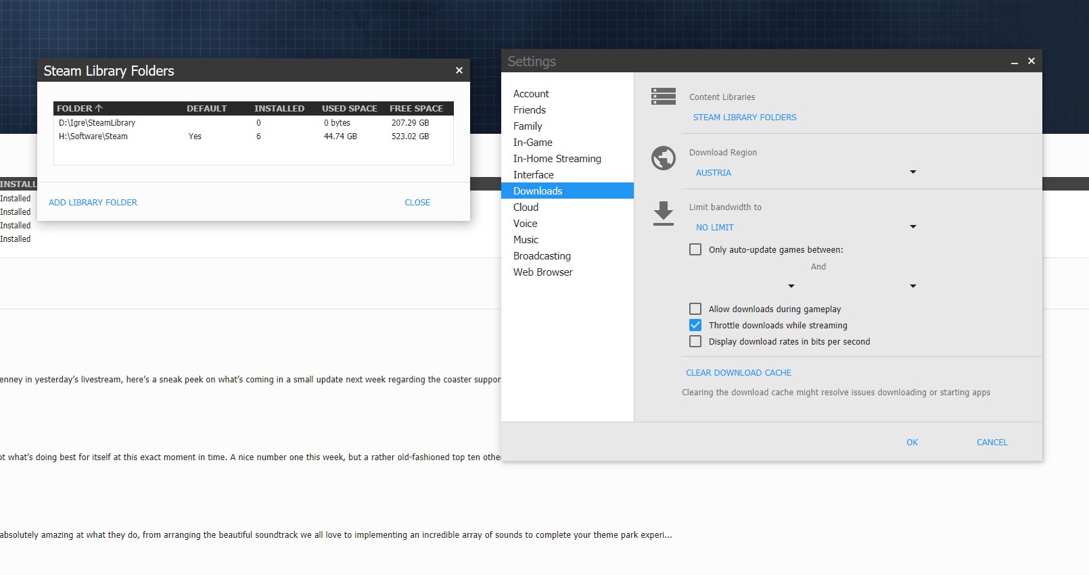Open the Account settings section

pos(567,94)
